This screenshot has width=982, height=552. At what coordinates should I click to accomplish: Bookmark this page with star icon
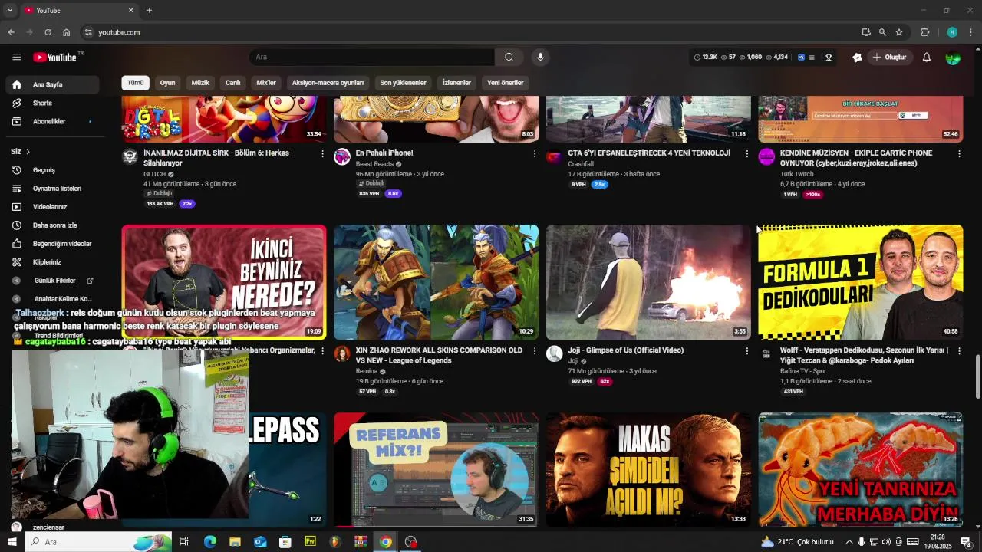tap(899, 32)
